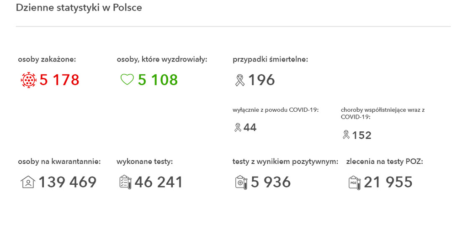Select the red infected count 5 178

(x=59, y=80)
